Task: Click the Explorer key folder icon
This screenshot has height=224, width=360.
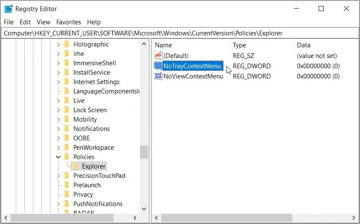Action: point(75,166)
